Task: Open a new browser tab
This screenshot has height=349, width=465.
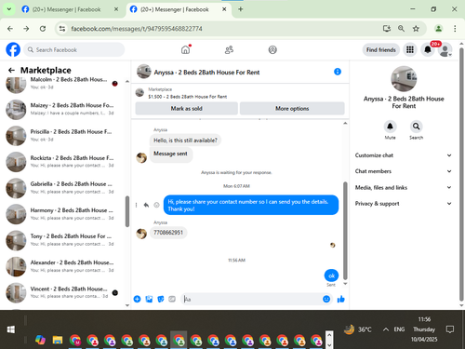Action: (x=241, y=9)
